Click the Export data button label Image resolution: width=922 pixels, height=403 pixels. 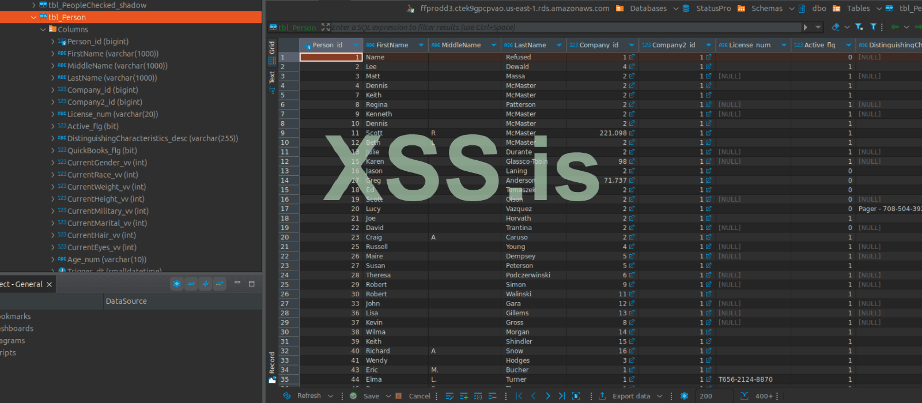point(632,396)
